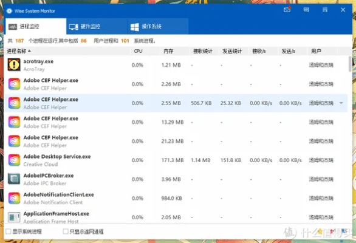Click the 171.3 MB memory value
This screenshot has width=356, height=243.
[x=173, y=160]
